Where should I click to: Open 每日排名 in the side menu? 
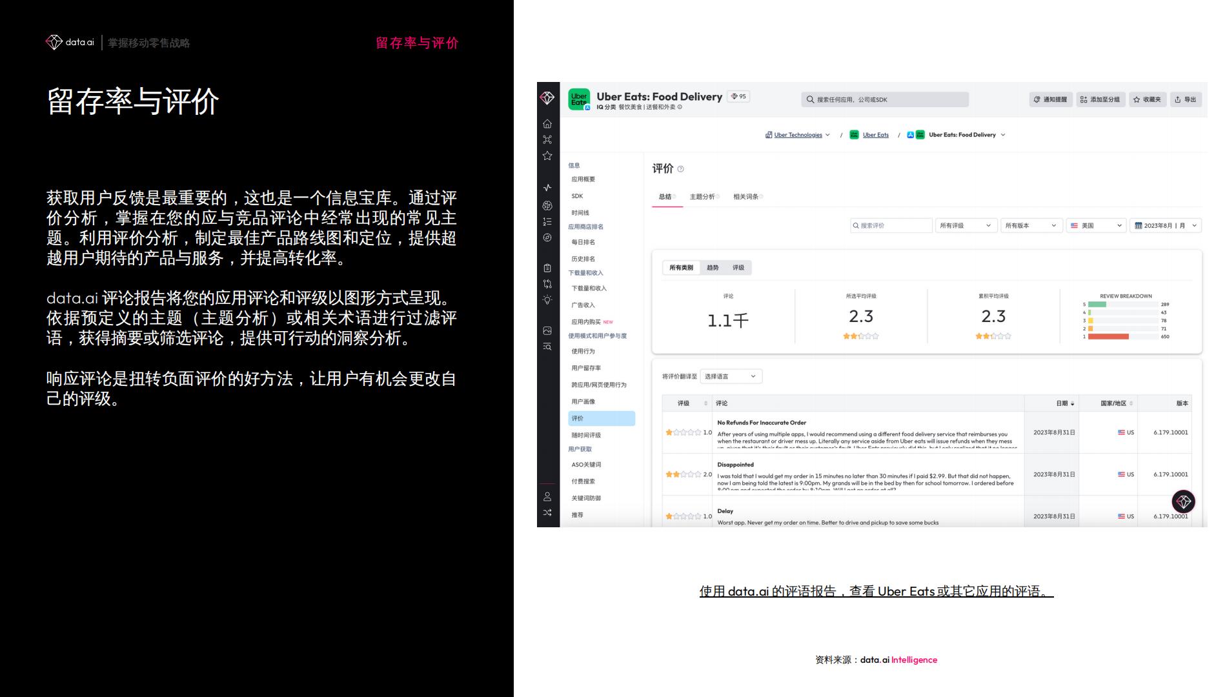pyautogui.click(x=583, y=242)
